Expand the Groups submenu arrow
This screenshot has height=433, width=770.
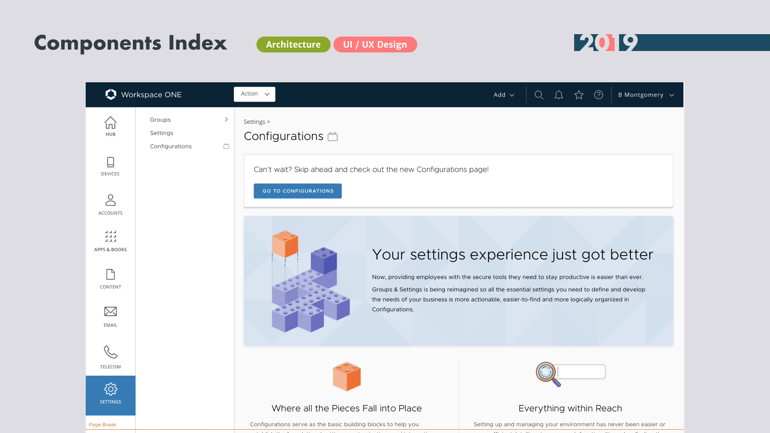coord(226,120)
